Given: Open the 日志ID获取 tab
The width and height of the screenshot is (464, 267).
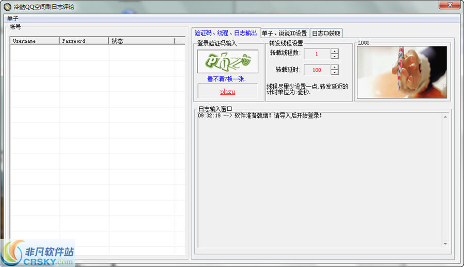Looking at the screenshot, I should [x=326, y=34].
